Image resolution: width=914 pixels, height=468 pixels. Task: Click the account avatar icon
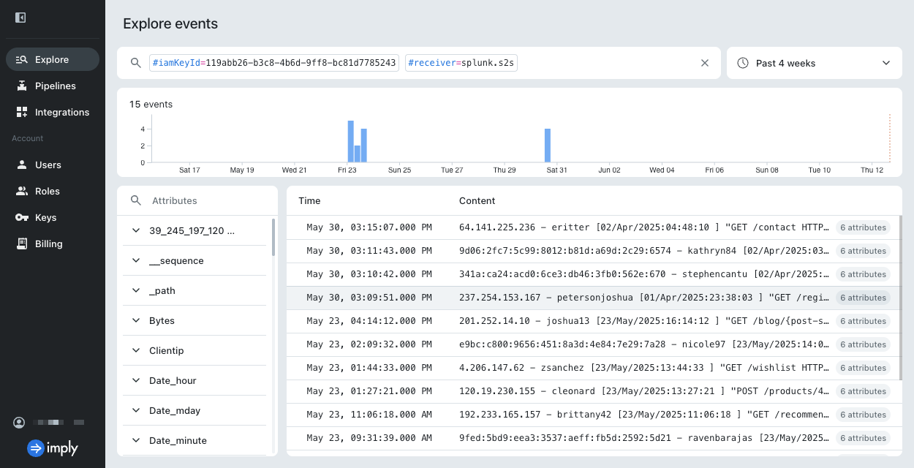pyautogui.click(x=19, y=423)
